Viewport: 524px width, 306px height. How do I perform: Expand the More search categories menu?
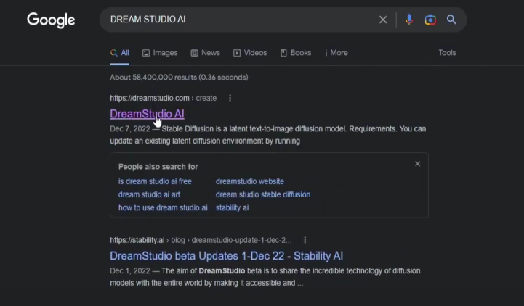[336, 53]
